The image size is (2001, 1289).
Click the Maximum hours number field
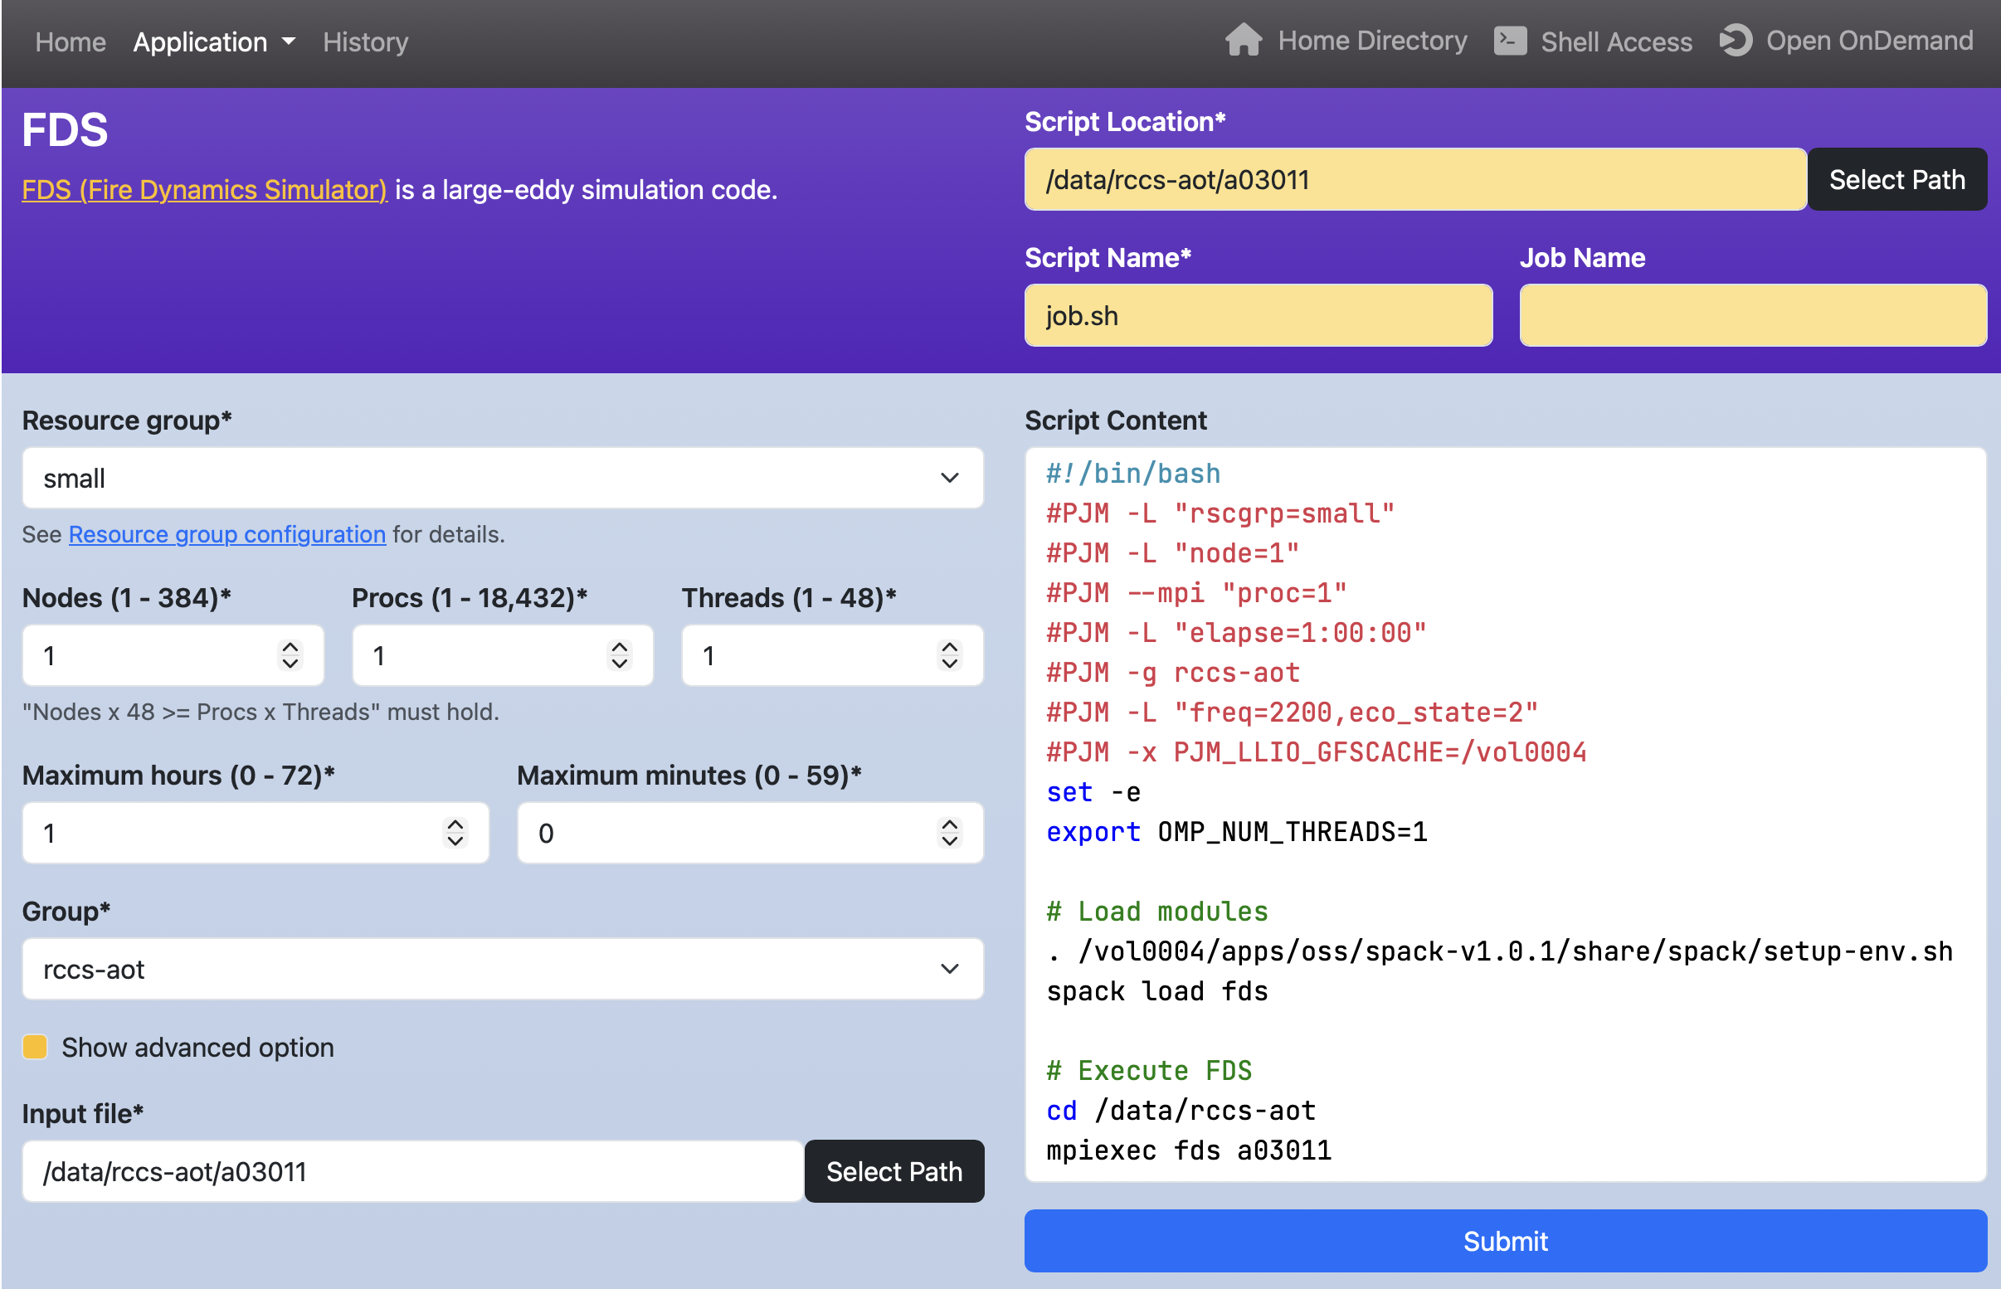coord(256,833)
